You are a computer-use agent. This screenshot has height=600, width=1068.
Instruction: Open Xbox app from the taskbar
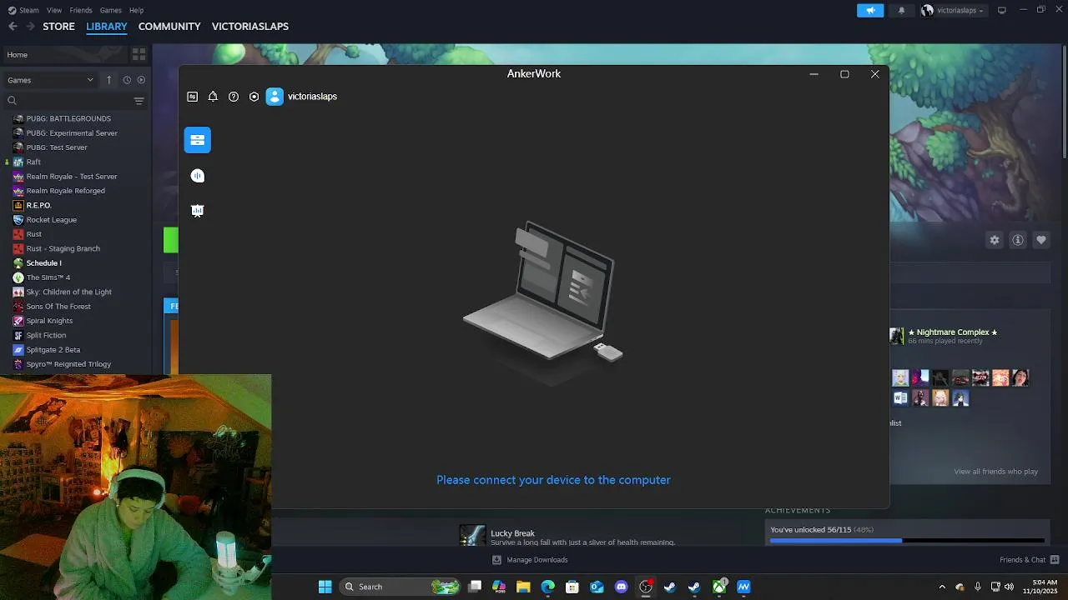click(719, 587)
